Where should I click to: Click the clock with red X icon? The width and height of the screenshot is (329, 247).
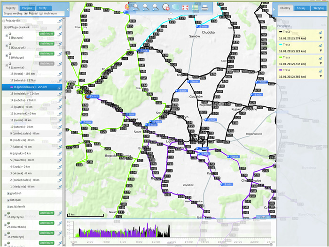pos(165,7)
